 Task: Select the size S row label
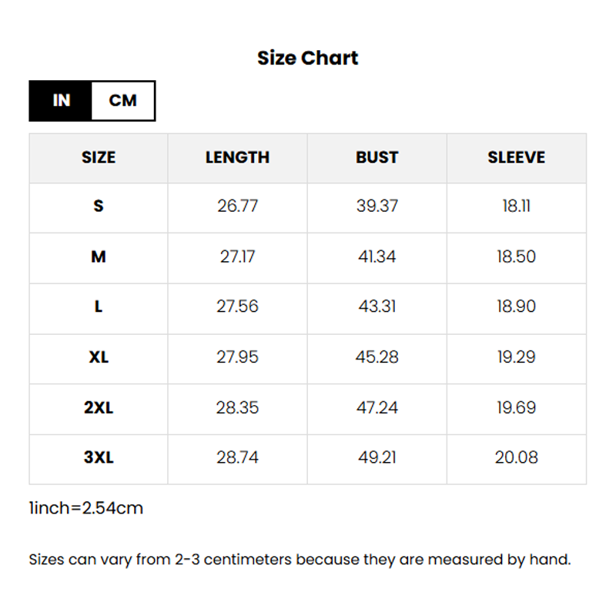click(99, 206)
